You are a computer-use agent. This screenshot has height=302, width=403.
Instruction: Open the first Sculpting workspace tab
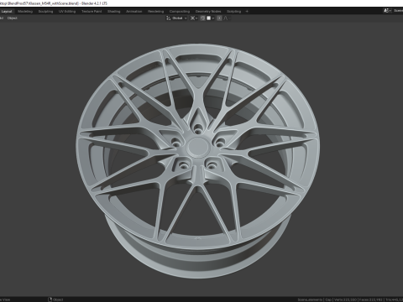45,12
